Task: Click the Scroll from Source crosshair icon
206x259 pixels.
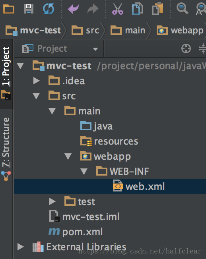Action: click(186, 48)
